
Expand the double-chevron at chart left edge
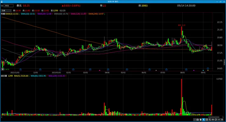point(2,69)
